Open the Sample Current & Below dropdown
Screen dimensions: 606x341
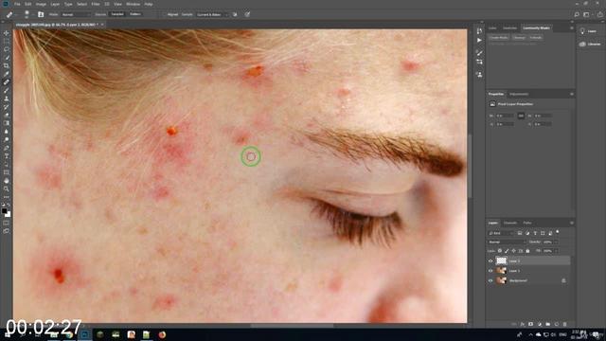tap(212, 15)
